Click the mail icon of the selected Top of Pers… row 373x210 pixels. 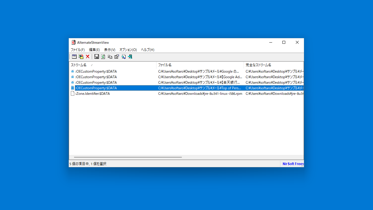(73, 88)
